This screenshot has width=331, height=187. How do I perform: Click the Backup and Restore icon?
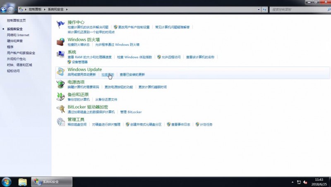pyautogui.click(x=60, y=96)
